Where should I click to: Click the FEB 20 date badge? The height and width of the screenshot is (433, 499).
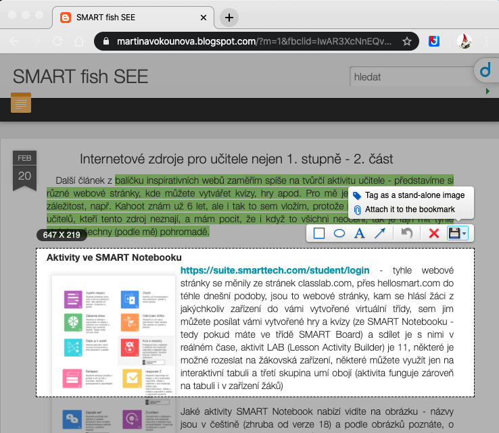point(24,171)
